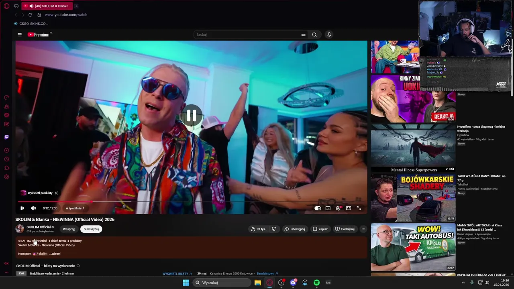
Task: Open CSGO-SKINS.CO bookmark
Action: tap(31, 24)
